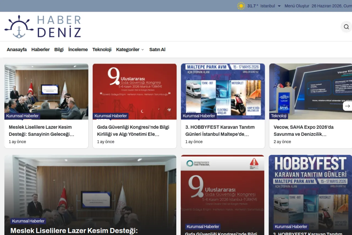Screen dimensions: 352x235
Task: Open the meeting room carousel thumbnail
Action: point(46,91)
